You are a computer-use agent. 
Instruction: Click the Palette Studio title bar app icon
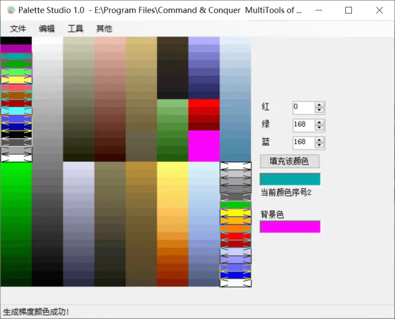click(11, 10)
